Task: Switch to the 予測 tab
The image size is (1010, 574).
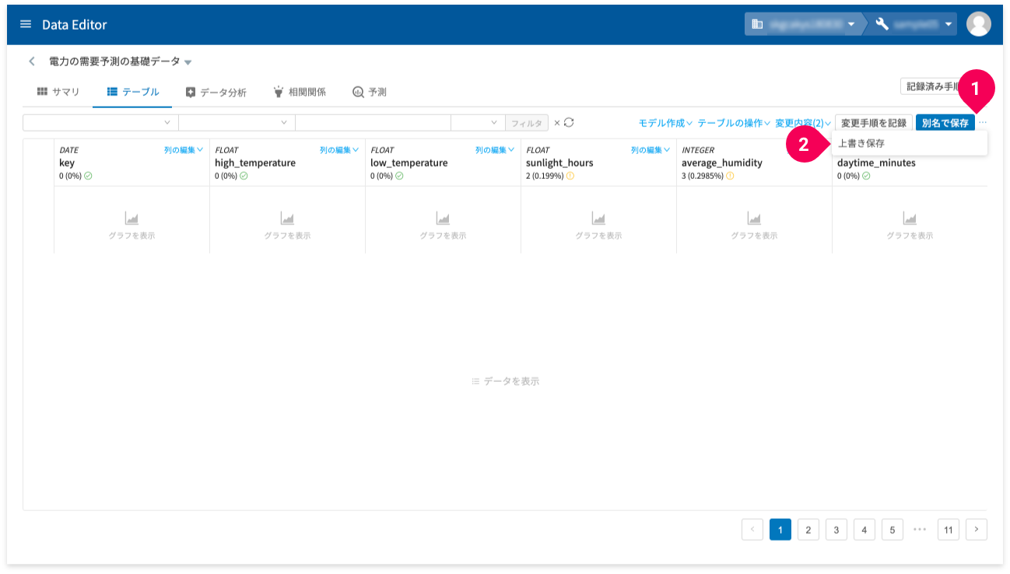Action: 369,92
